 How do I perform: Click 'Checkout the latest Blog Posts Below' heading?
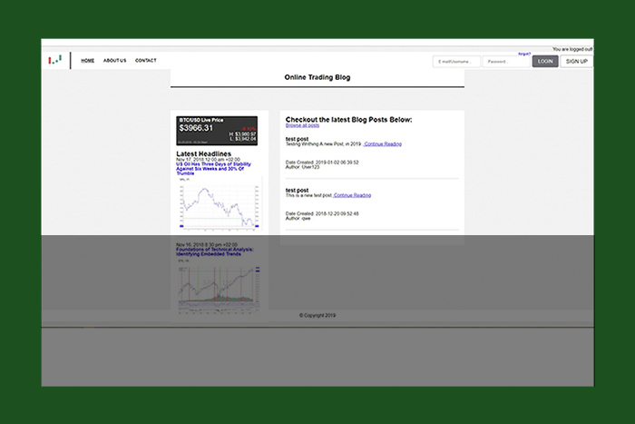pyautogui.click(x=348, y=120)
